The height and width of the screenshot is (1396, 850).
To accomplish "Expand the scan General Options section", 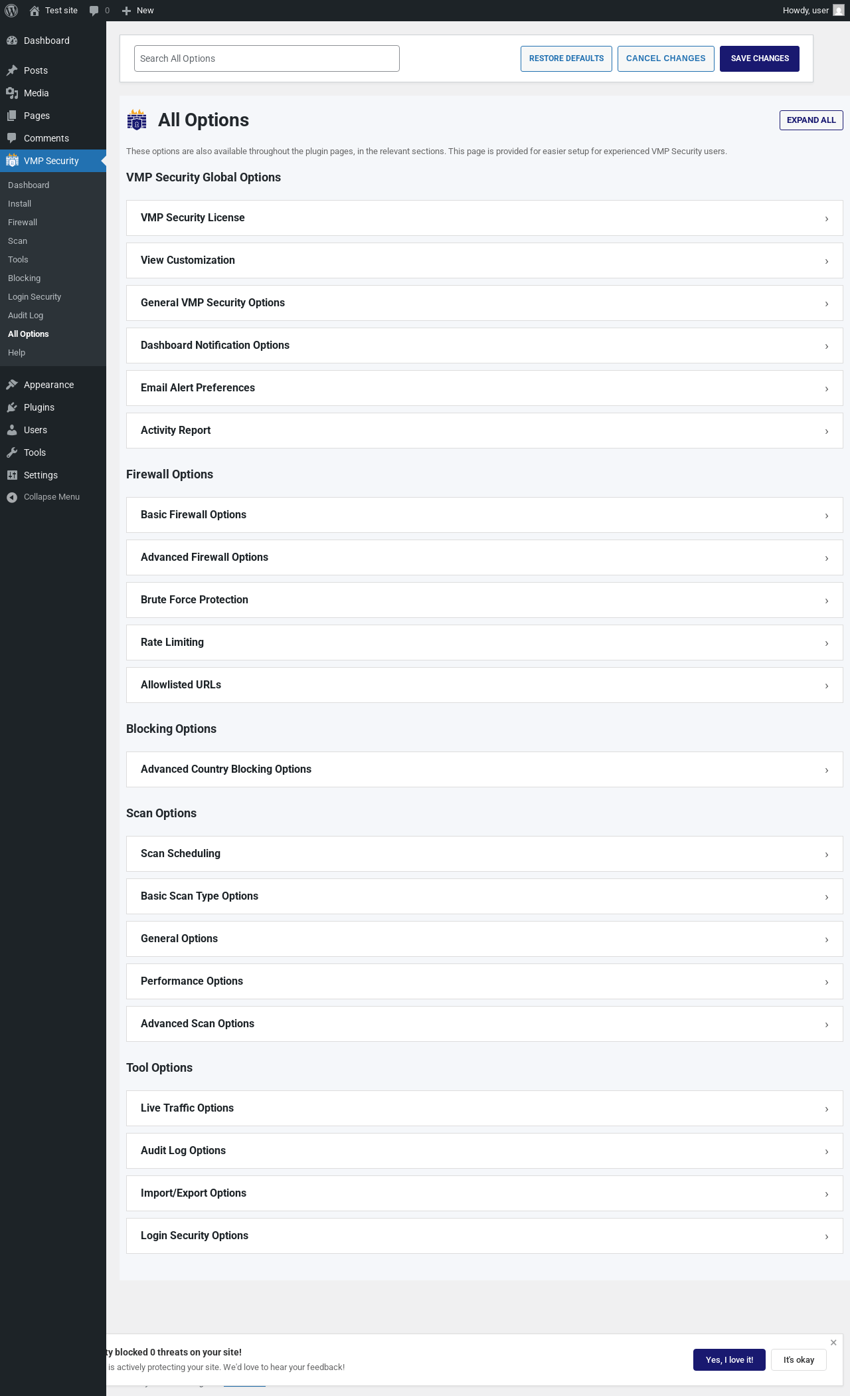I will pyautogui.click(x=485, y=939).
